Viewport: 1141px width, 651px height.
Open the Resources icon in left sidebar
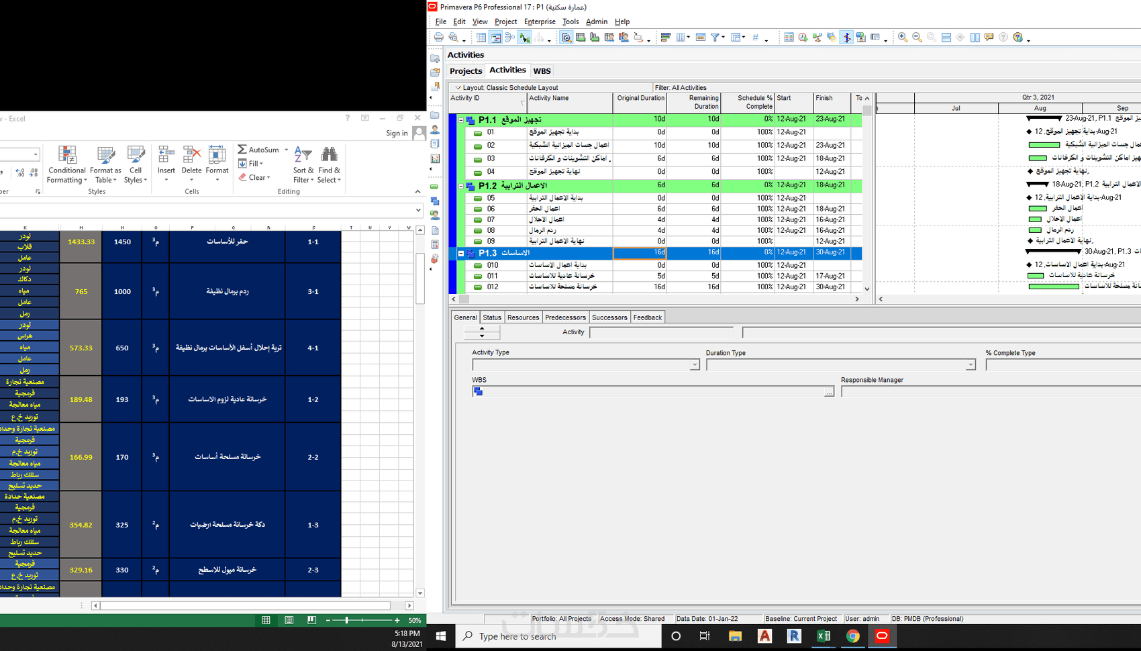pyautogui.click(x=435, y=130)
